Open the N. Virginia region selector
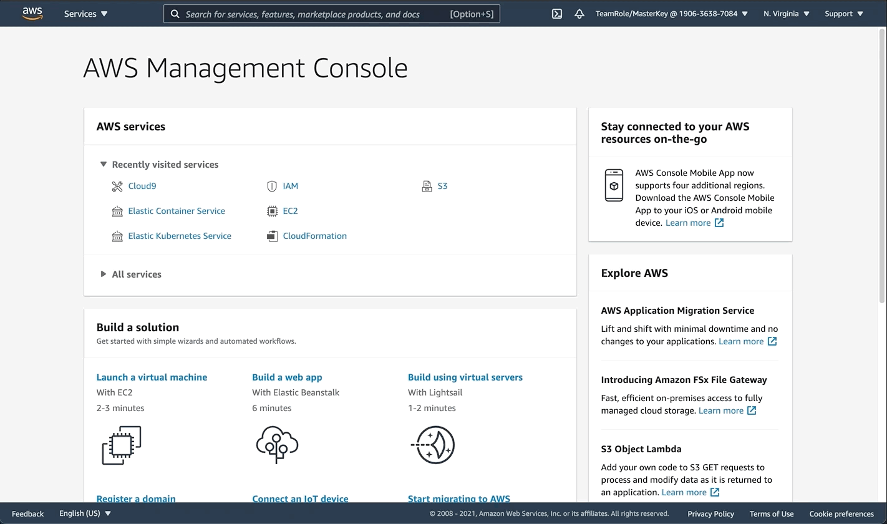This screenshot has height=524, width=887. (787, 14)
